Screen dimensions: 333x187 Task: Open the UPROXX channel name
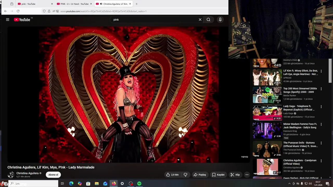pyautogui.click(x=287, y=78)
